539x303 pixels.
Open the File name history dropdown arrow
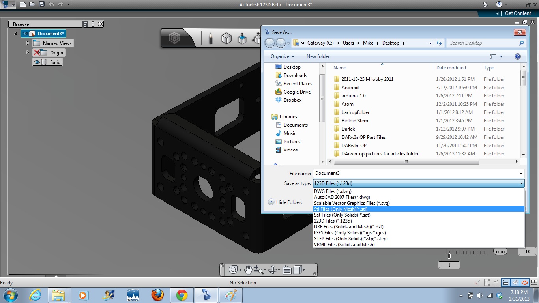point(521,173)
